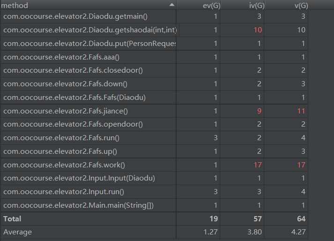Click iv(G) value 2 for Fafs.opendoor()
The image size is (334, 241).
click(259, 124)
